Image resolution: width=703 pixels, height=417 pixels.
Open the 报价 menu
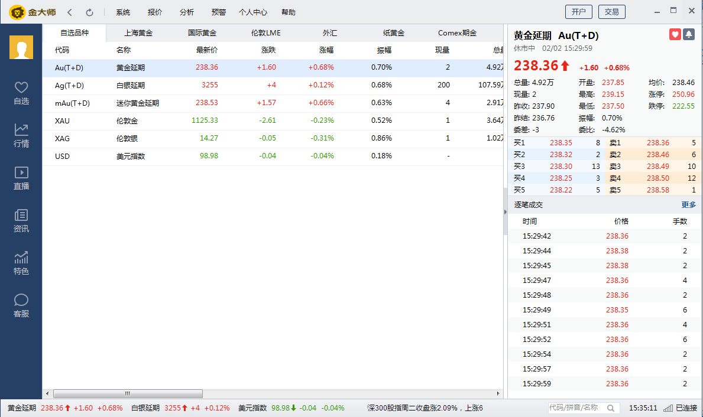(x=155, y=12)
